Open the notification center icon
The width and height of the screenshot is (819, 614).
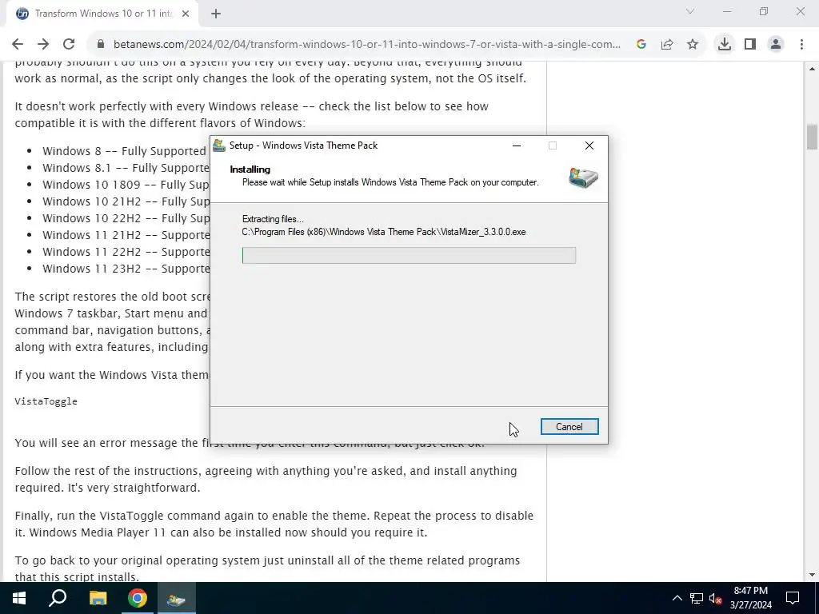coord(793,598)
